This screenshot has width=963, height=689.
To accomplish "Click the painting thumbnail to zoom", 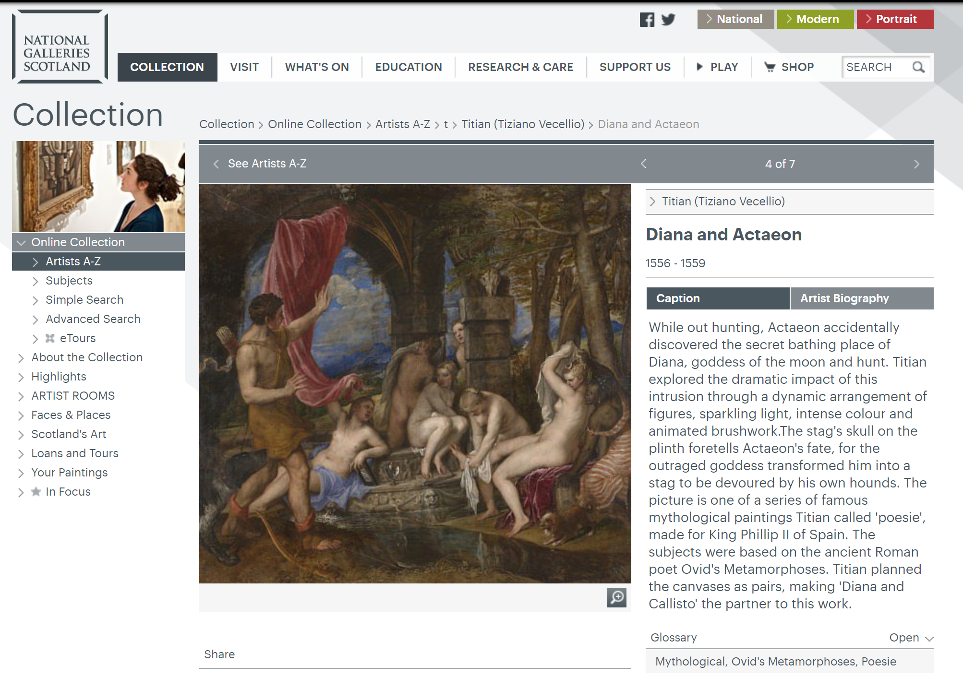I will coord(617,596).
